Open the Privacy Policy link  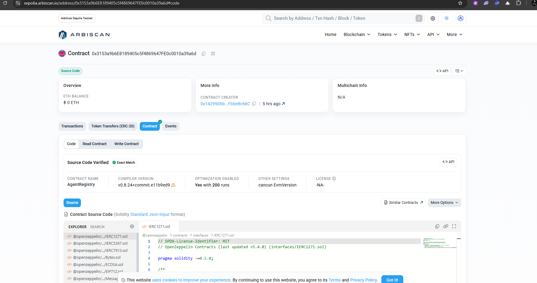coord(363,280)
